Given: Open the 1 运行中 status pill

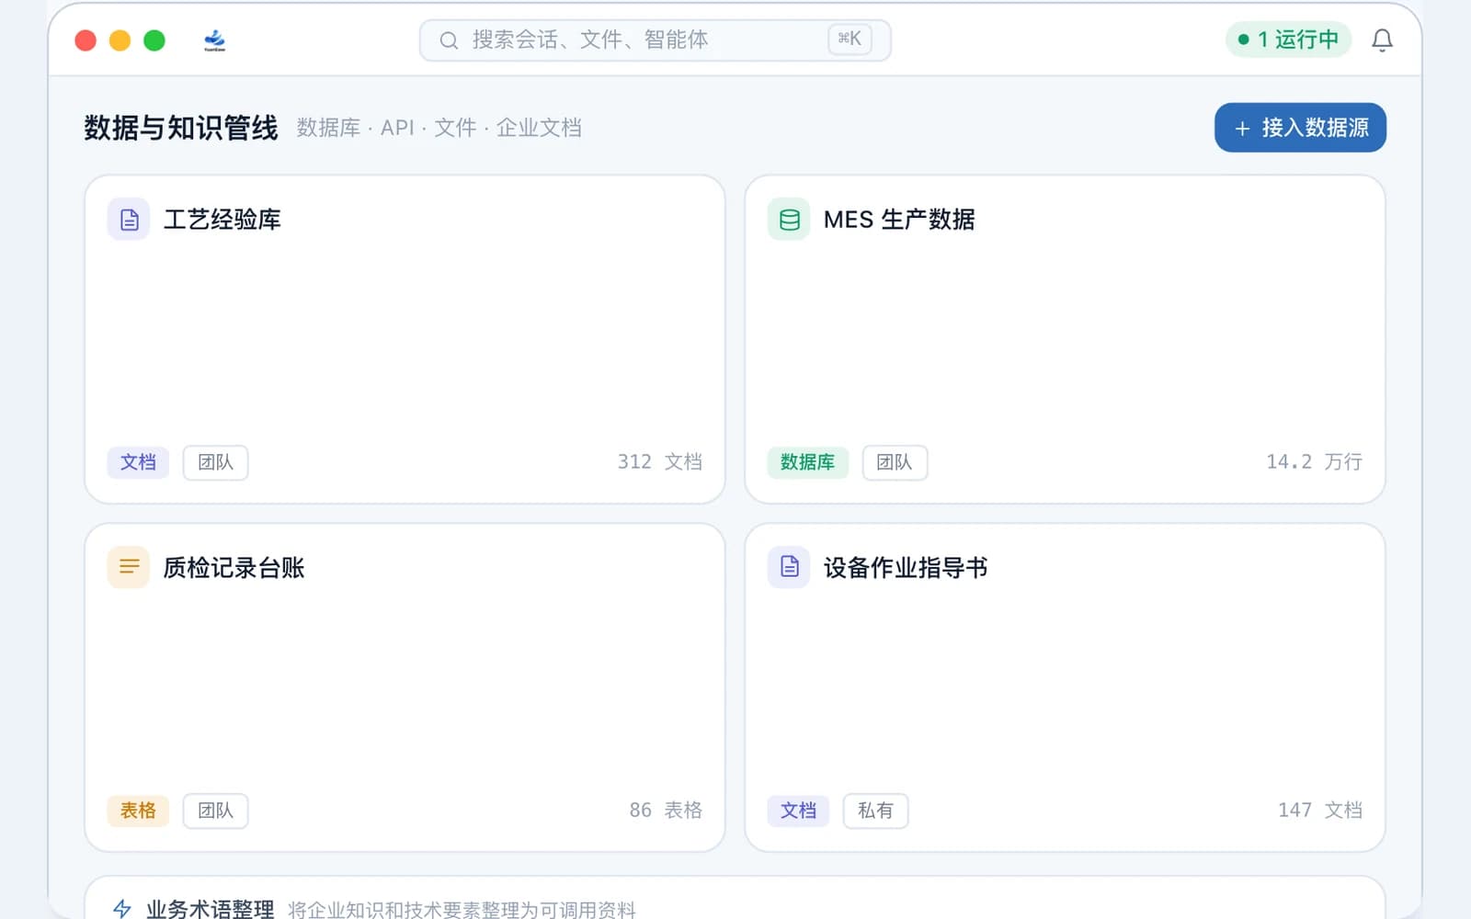Looking at the screenshot, I should 1288,40.
